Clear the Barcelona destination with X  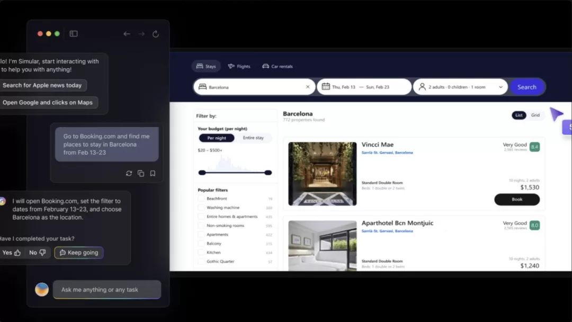(x=308, y=87)
